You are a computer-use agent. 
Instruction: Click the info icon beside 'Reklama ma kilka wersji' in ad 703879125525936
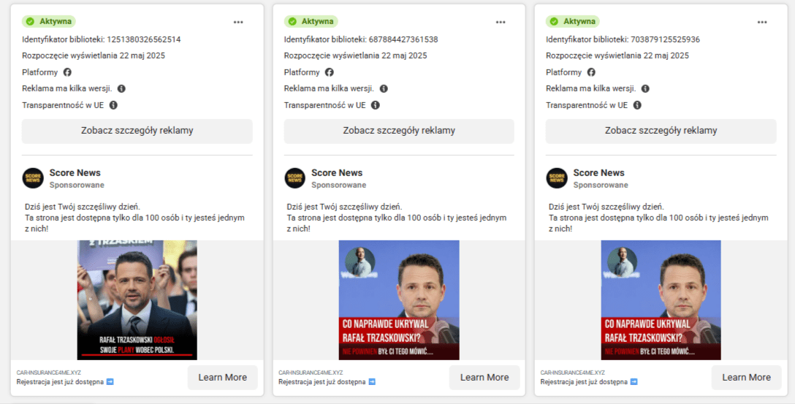645,88
